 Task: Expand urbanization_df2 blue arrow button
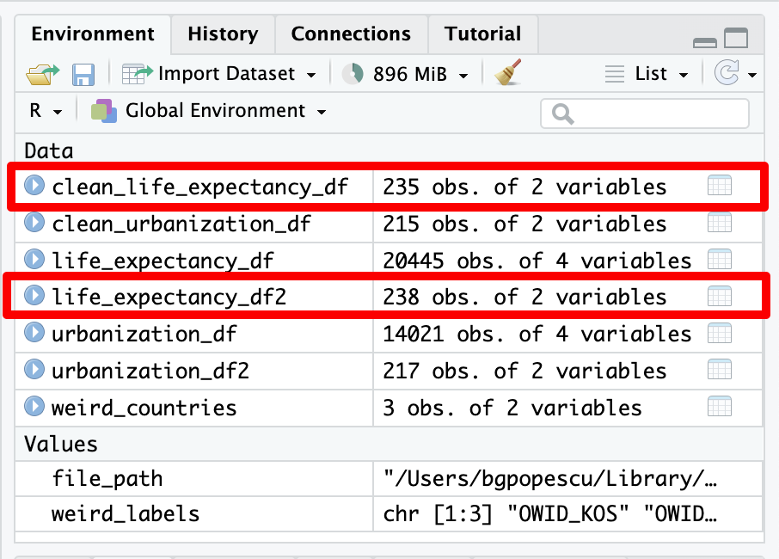(34, 371)
